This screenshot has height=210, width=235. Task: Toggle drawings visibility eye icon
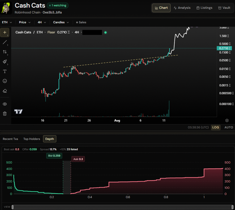click(x=4, y=104)
